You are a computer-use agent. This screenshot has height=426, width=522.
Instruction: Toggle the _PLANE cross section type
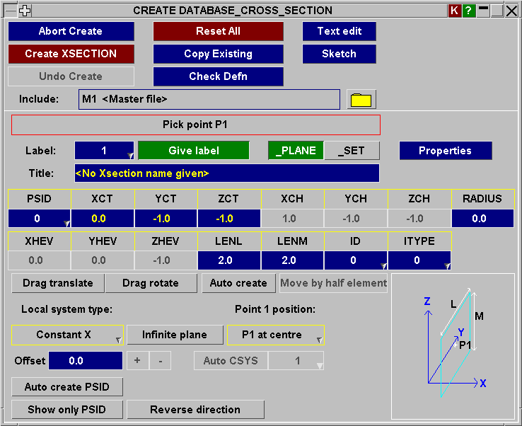click(296, 151)
